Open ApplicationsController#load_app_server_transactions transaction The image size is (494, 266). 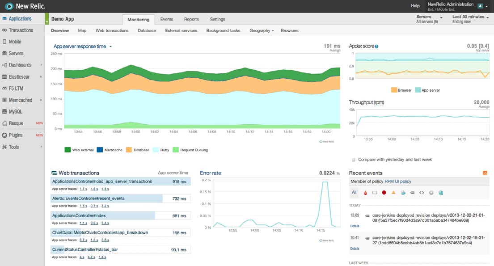pyautogui.click(x=102, y=182)
